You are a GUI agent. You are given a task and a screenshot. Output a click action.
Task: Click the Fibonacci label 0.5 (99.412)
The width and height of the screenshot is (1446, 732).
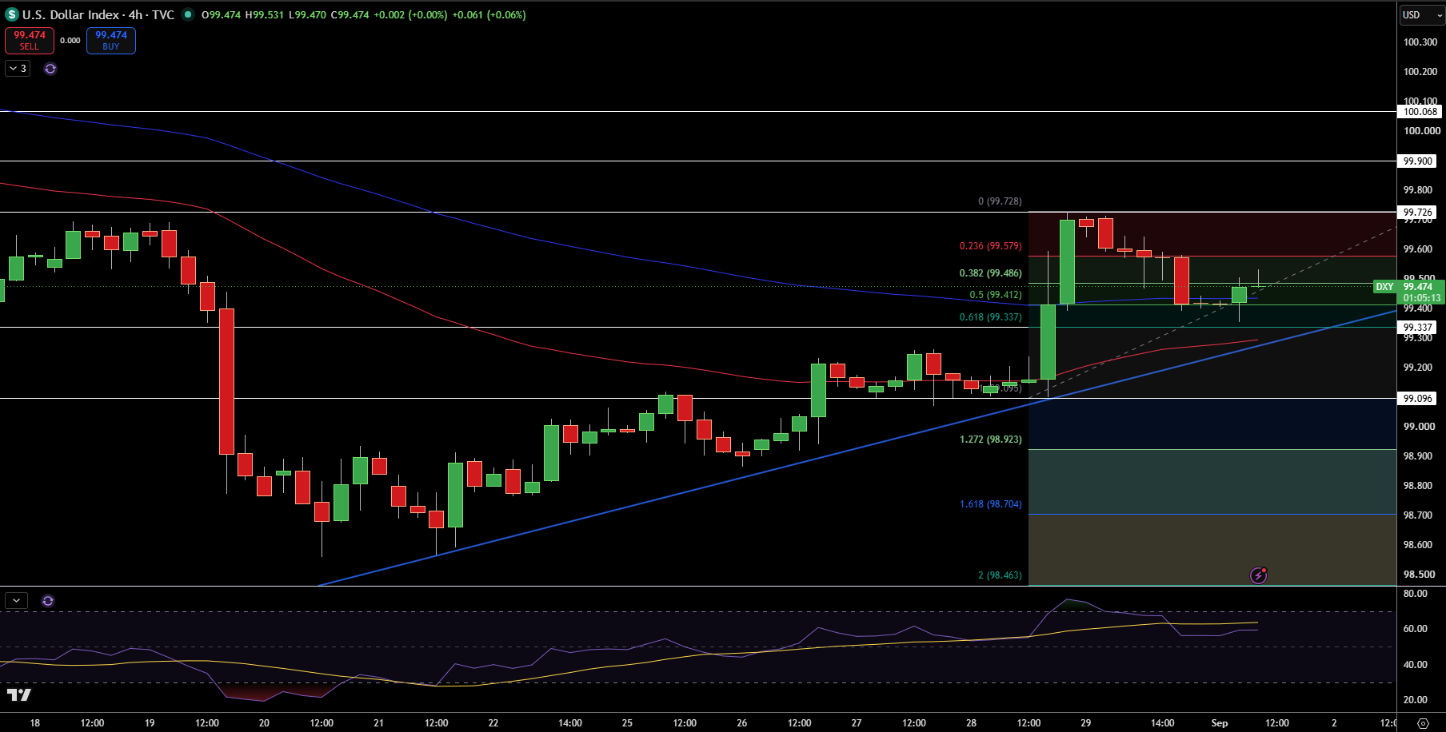point(996,295)
